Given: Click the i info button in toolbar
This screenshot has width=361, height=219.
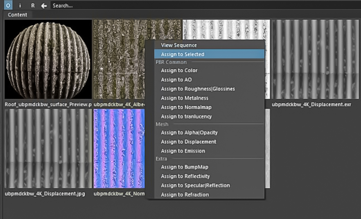Looking at the screenshot, I should tap(20, 6).
